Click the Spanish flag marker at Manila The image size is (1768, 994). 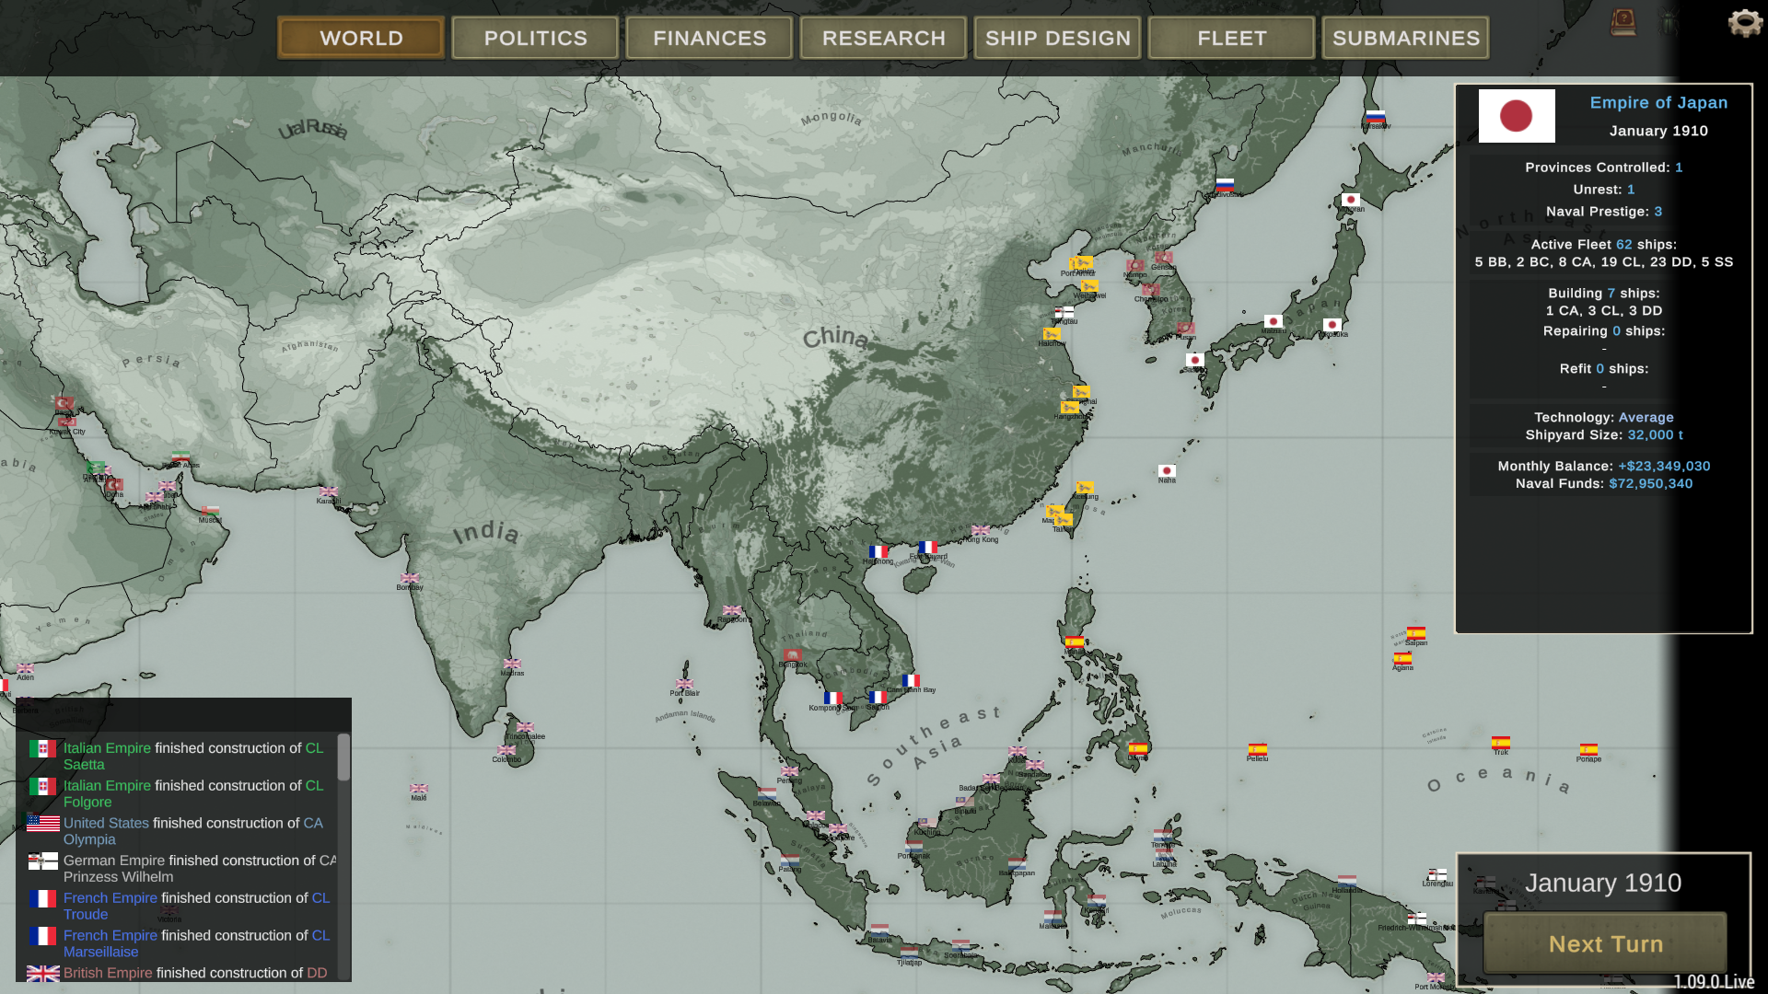[x=1075, y=642]
